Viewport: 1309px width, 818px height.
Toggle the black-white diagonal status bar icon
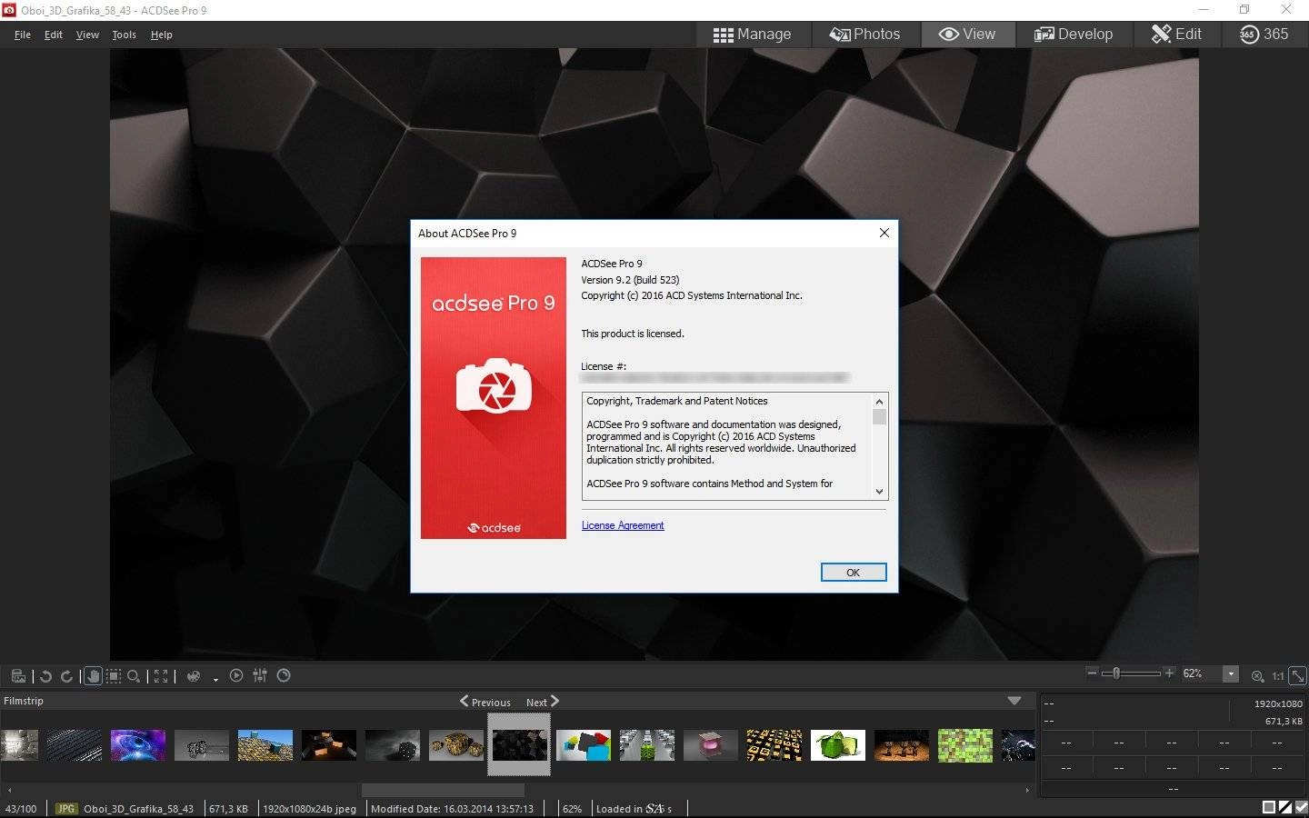point(1285,807)
